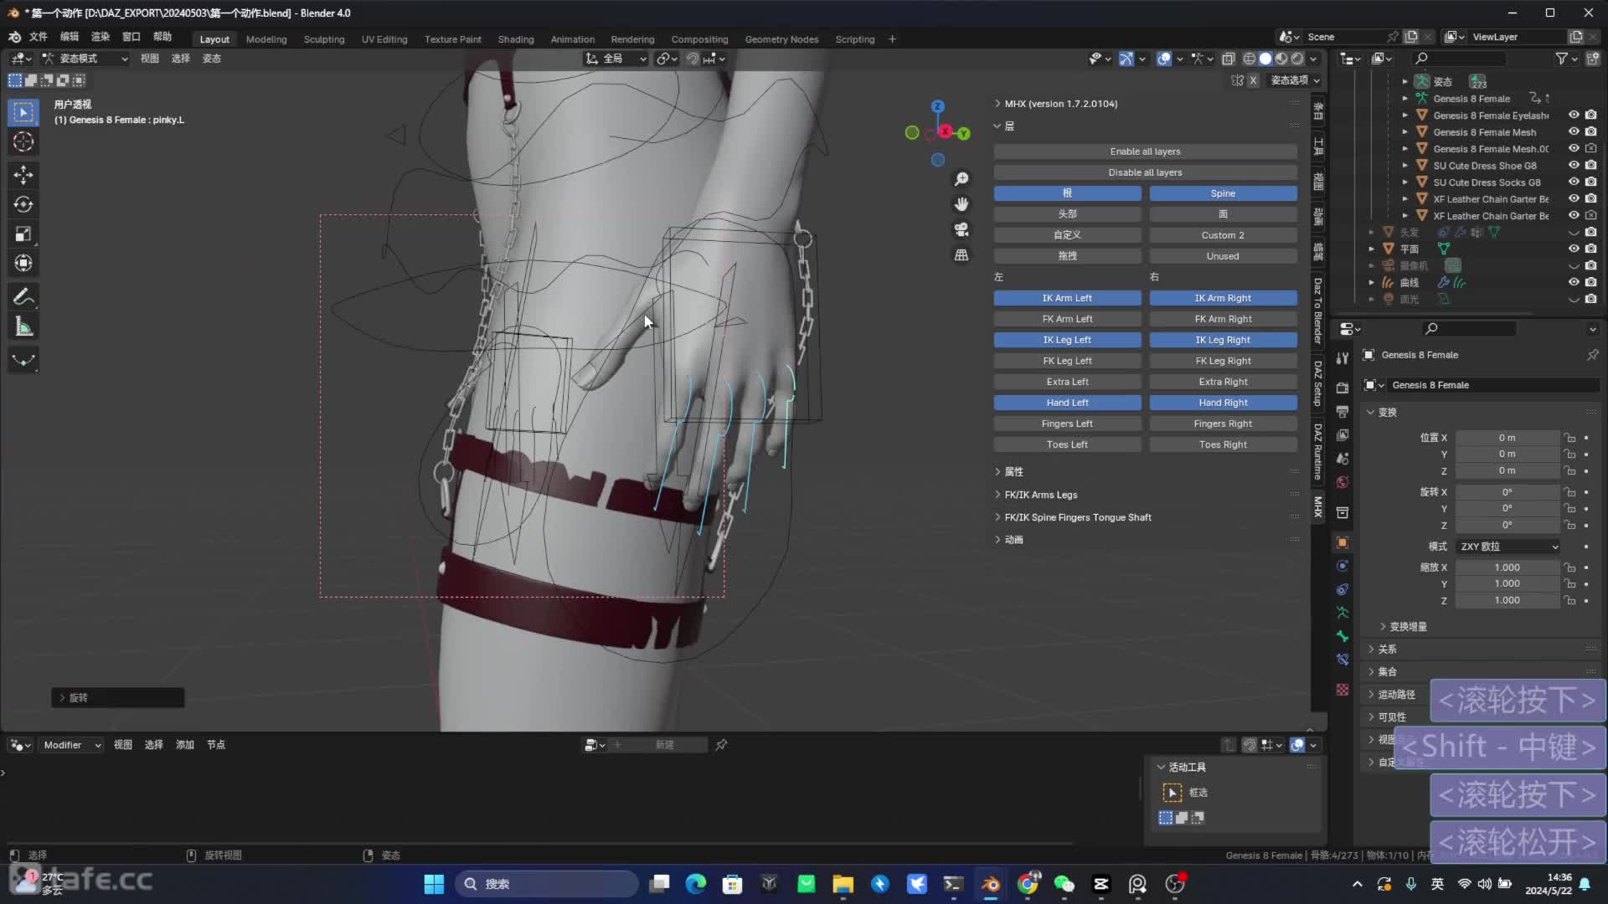Open the Pose Mode dropdown
1608x904 pixels.
(x=85, y=59)
